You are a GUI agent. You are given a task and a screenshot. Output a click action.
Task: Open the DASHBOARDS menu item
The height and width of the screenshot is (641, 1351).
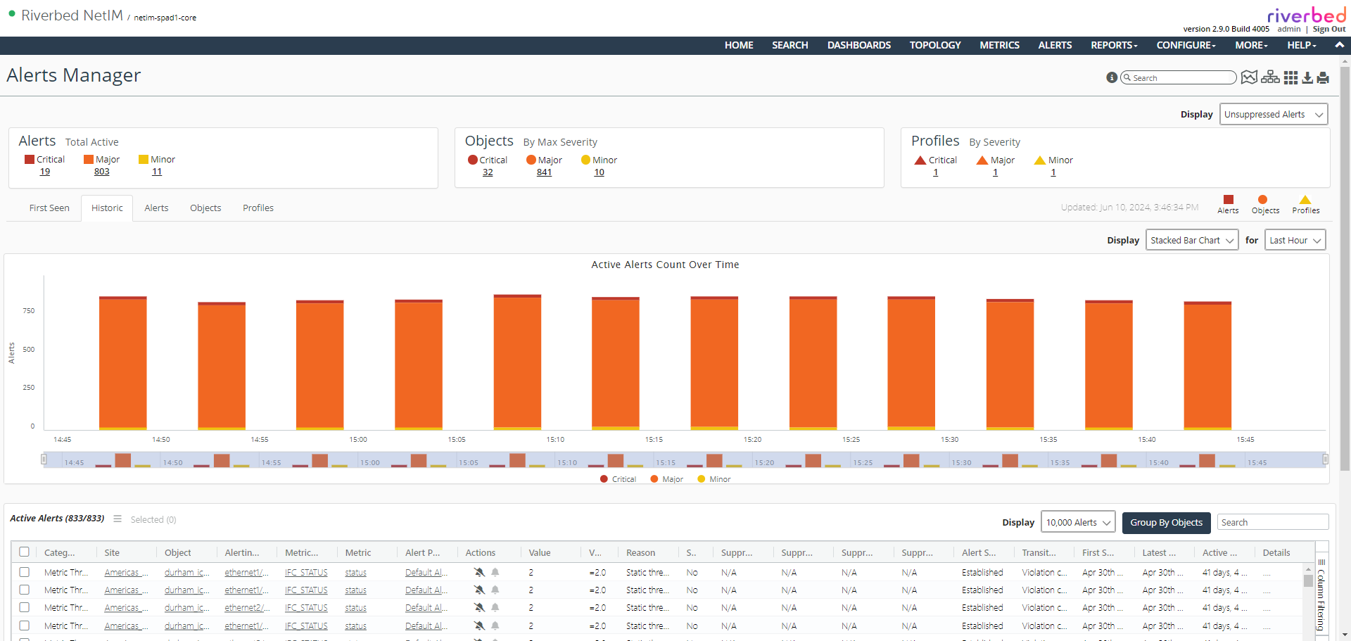pyautogui.click(x=858, y=45)
